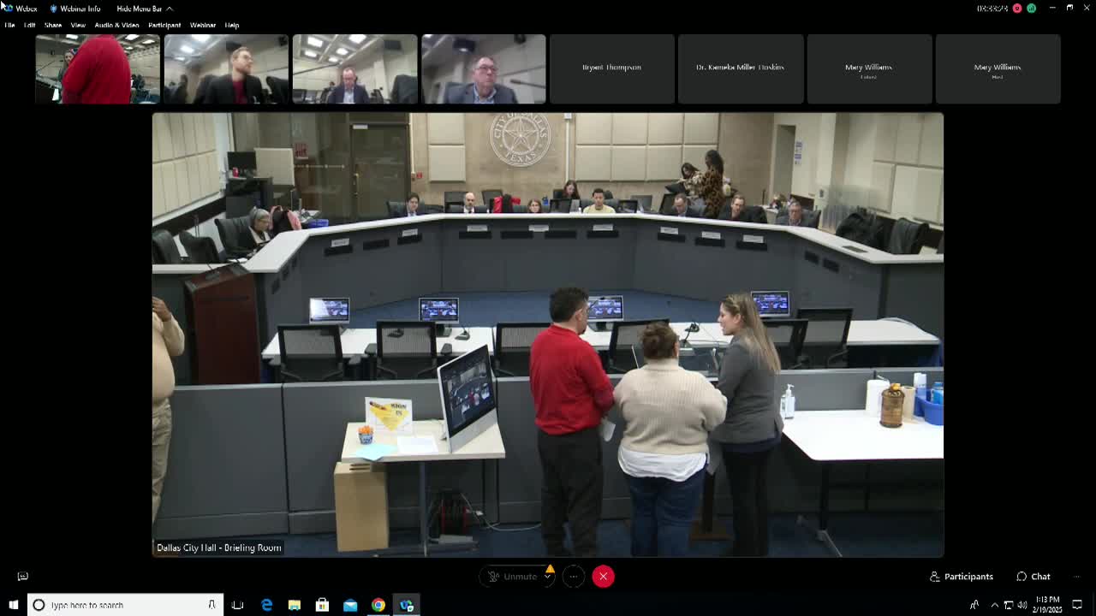This screenshot has height=616, width=1096.
Task: Collapse the menu bar with Hide Menu Bar
Action: (139, 9)
